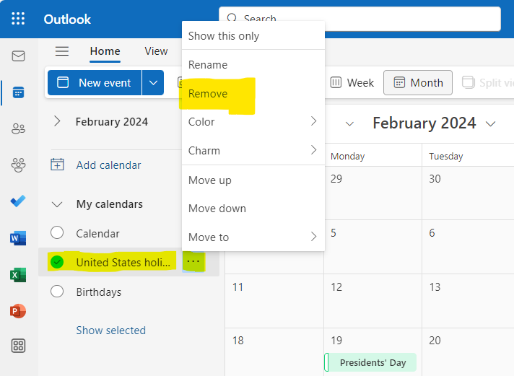Select Move down option

(253, 208)
